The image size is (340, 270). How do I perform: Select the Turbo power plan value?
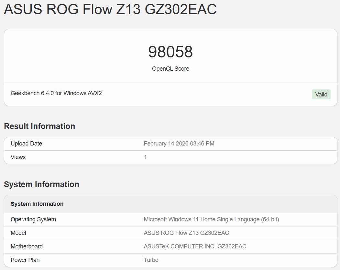[151, 260]
